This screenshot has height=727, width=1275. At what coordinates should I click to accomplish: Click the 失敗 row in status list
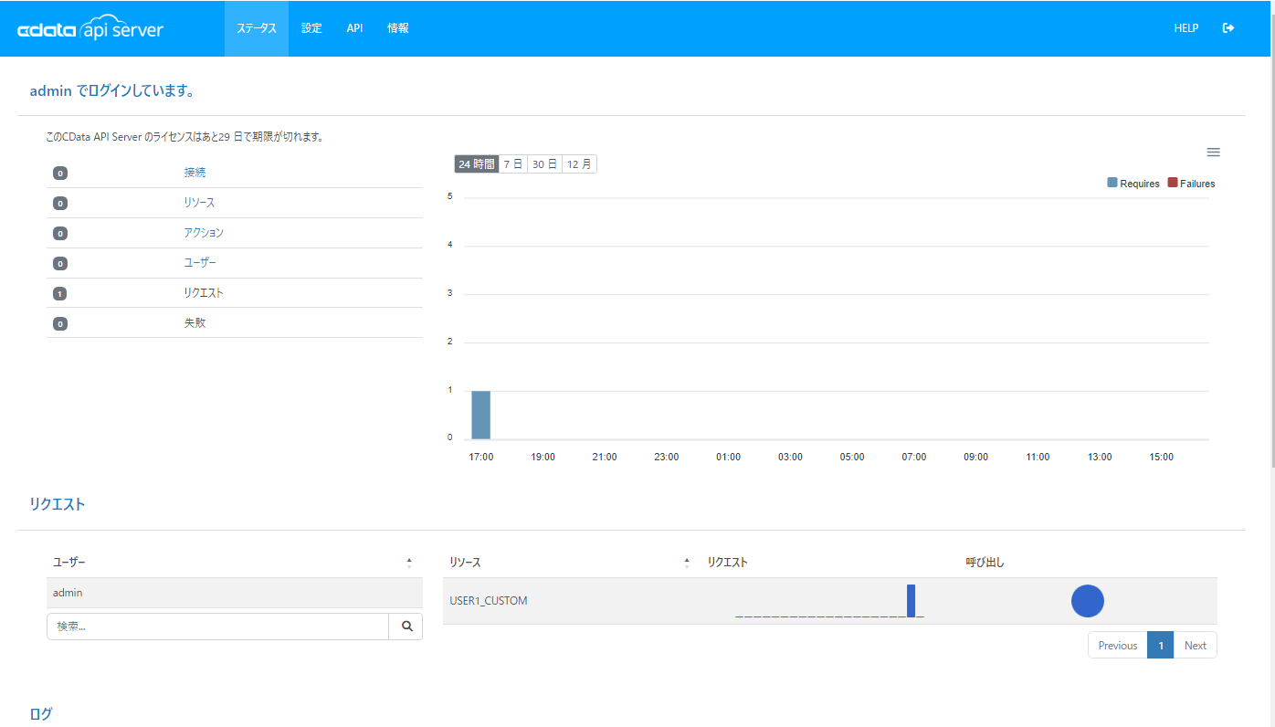235,323
